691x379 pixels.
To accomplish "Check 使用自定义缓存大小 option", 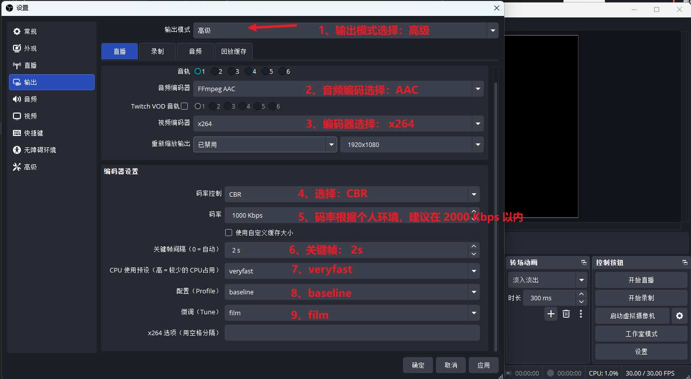I will tap(229, 233).
